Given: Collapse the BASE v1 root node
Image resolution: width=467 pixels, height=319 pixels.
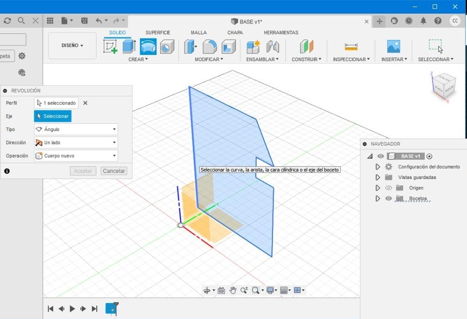Looking at the screenshot, I should click(370, 156).
